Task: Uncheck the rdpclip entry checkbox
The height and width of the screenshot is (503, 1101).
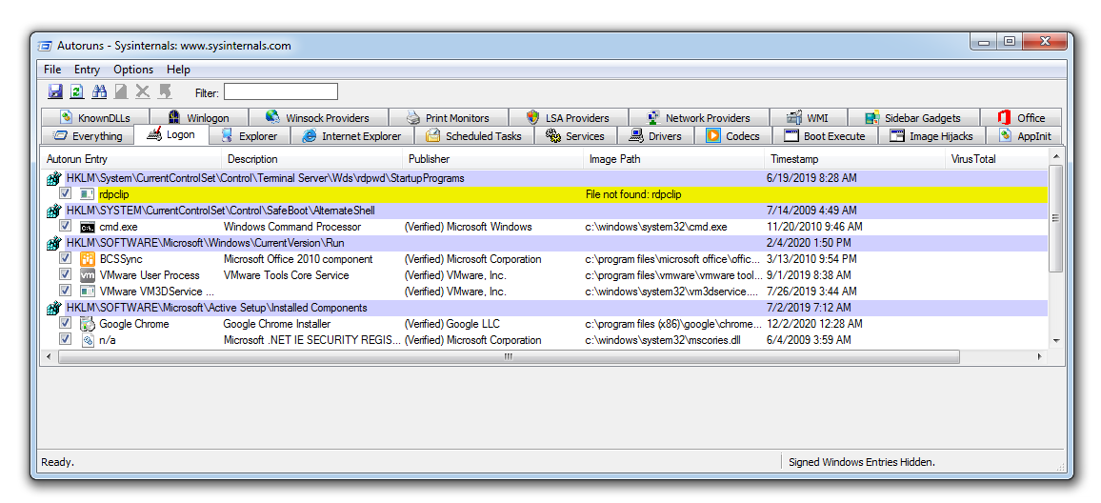Action: (66, 193)
